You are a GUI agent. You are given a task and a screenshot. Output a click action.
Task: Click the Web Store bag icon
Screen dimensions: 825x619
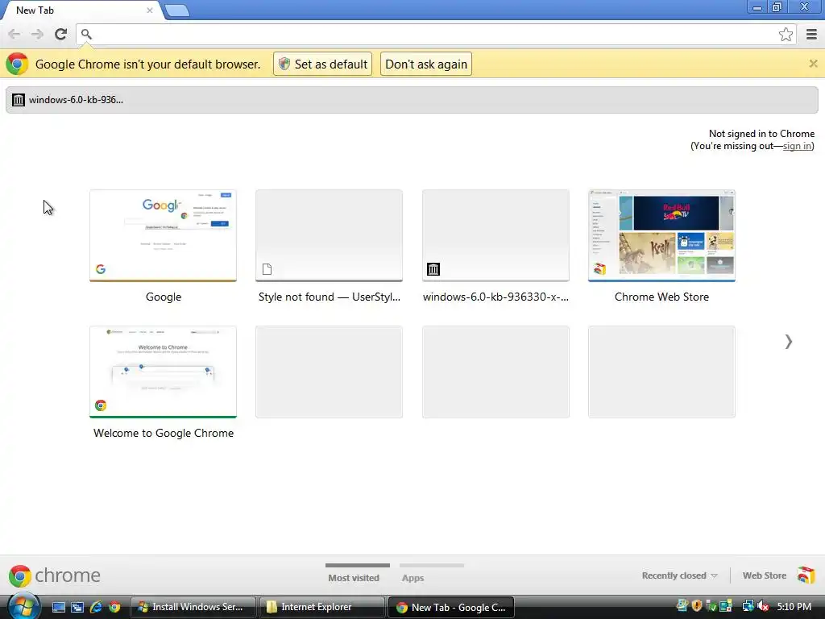[806, 575]
